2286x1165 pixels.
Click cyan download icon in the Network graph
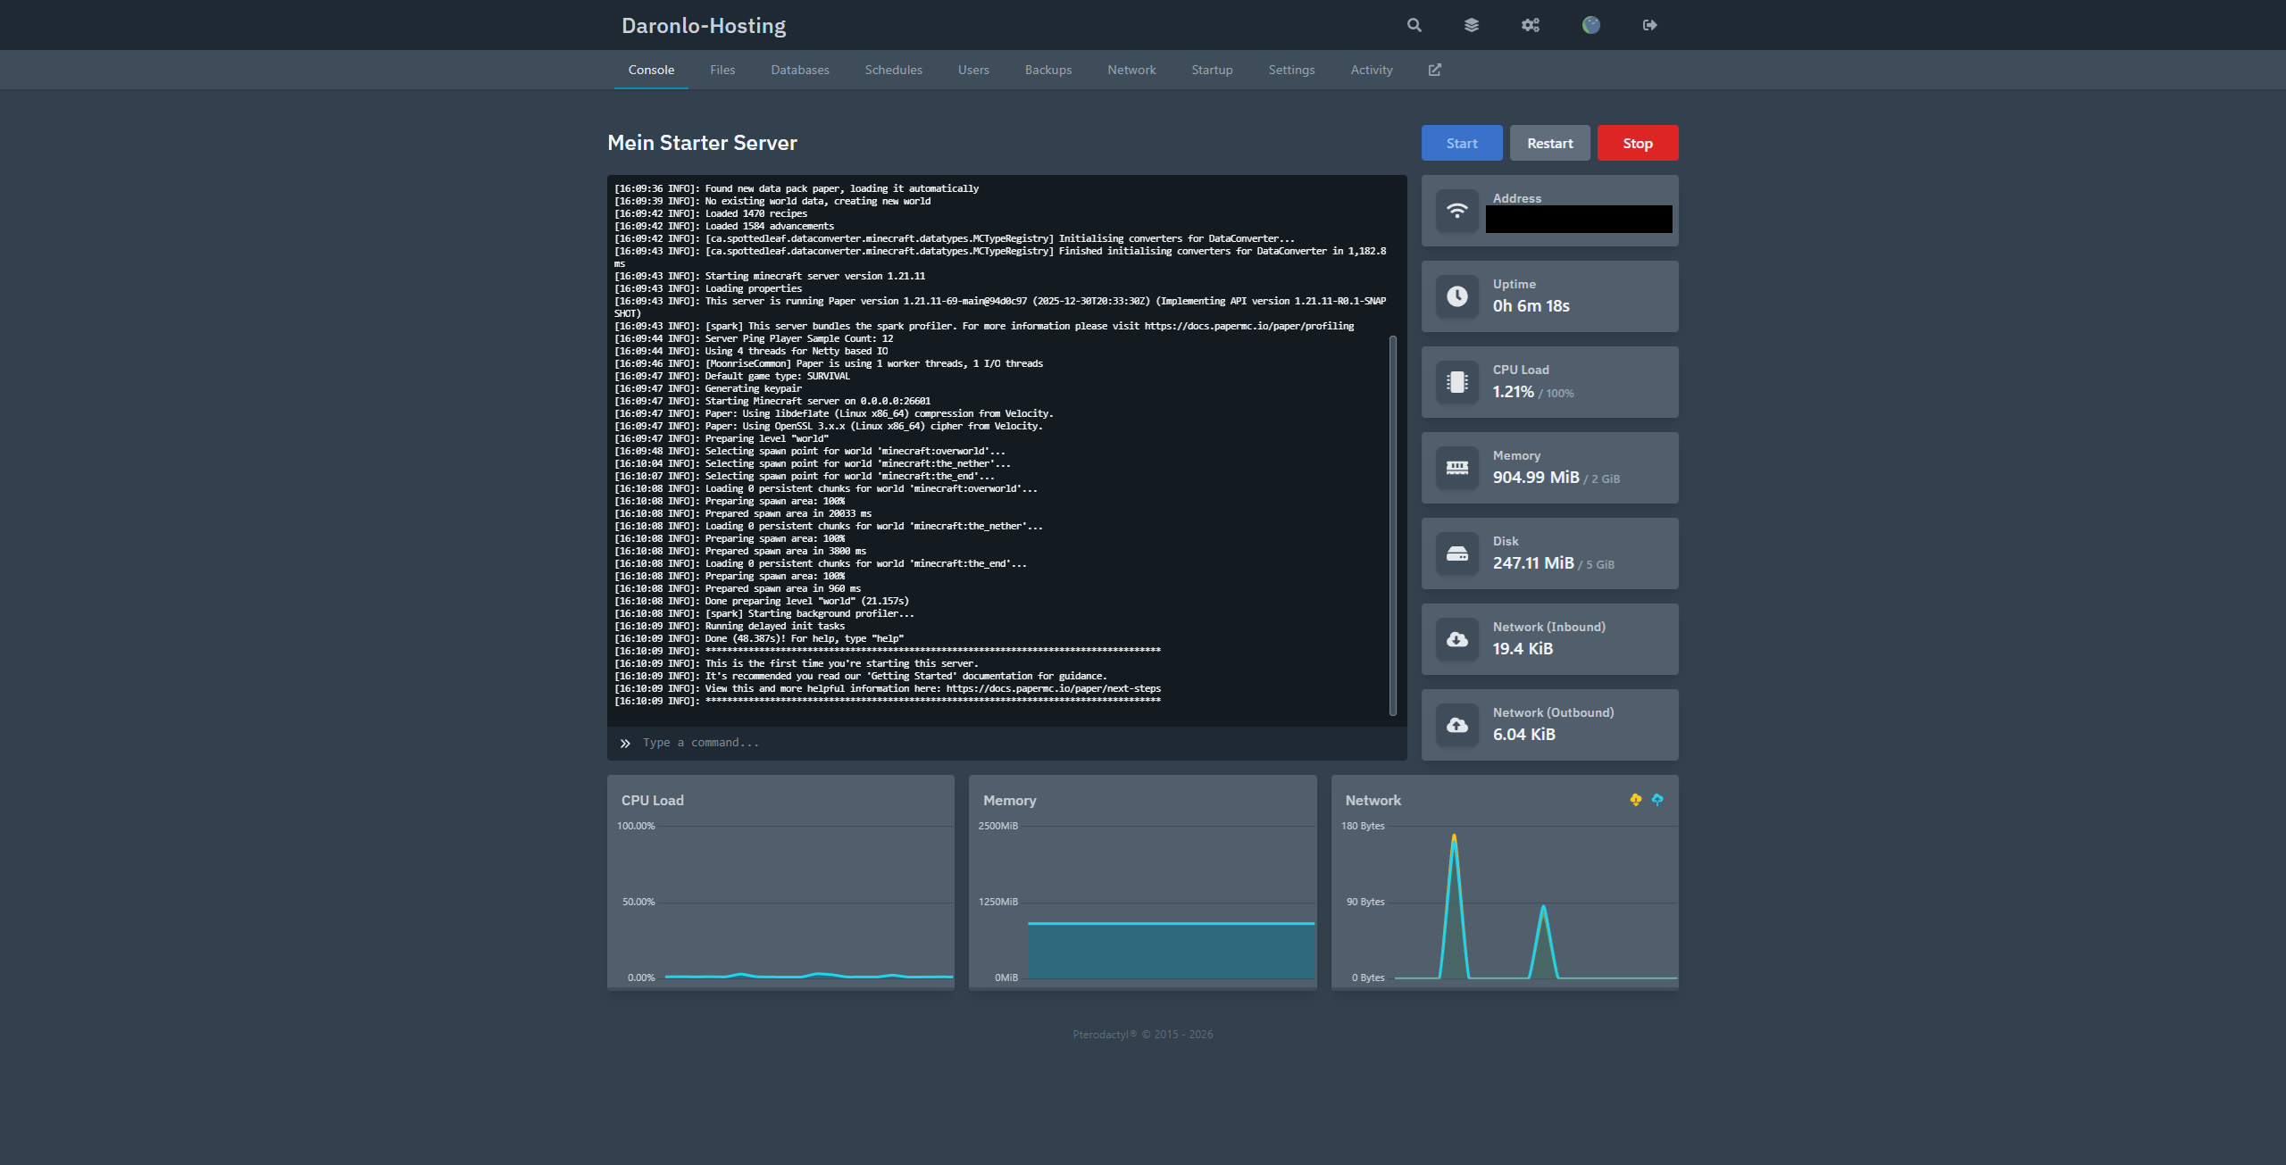click(x=1657, y=800)
